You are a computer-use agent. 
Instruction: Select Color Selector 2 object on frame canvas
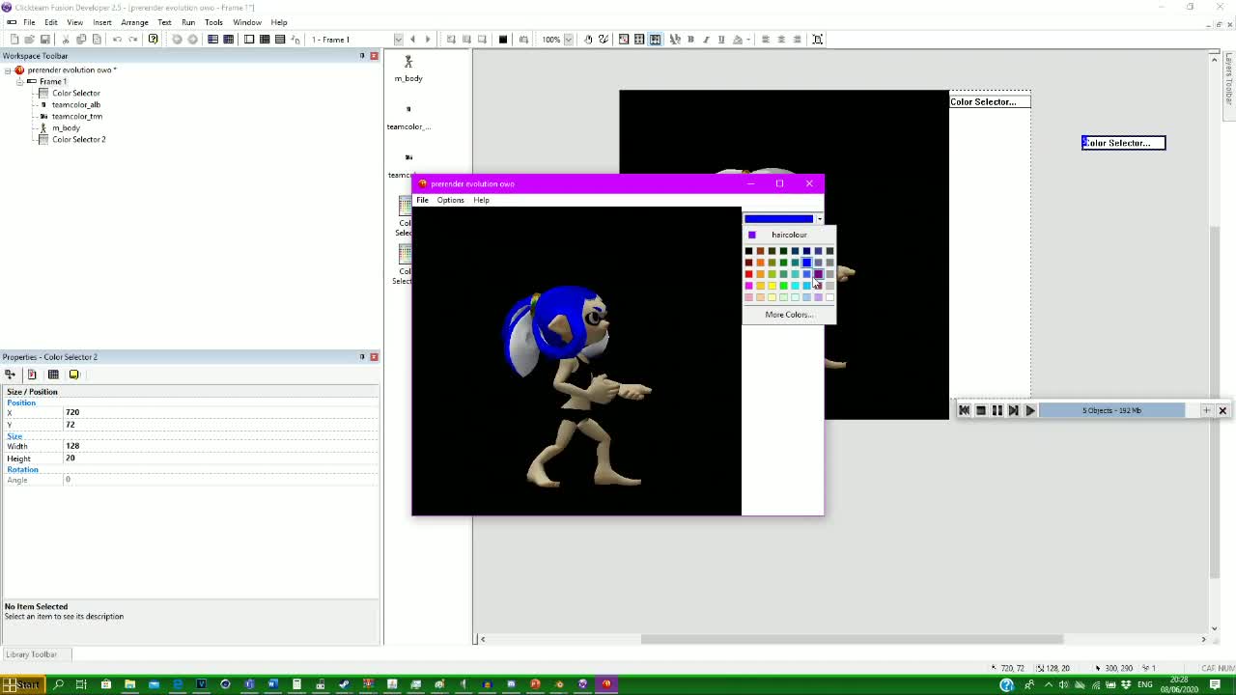tap(1123, 143)
